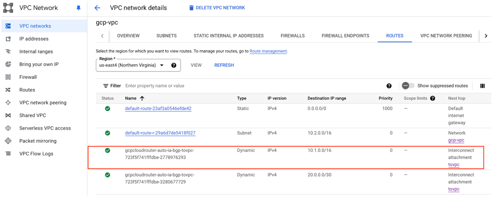Expand the Region dropdown selector
Image resolution: width=504 pixels, height=199 pixels.
[x=162, y=65]
